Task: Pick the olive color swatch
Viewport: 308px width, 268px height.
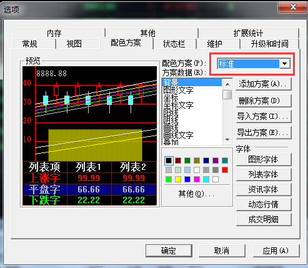Action: (197, 161)
